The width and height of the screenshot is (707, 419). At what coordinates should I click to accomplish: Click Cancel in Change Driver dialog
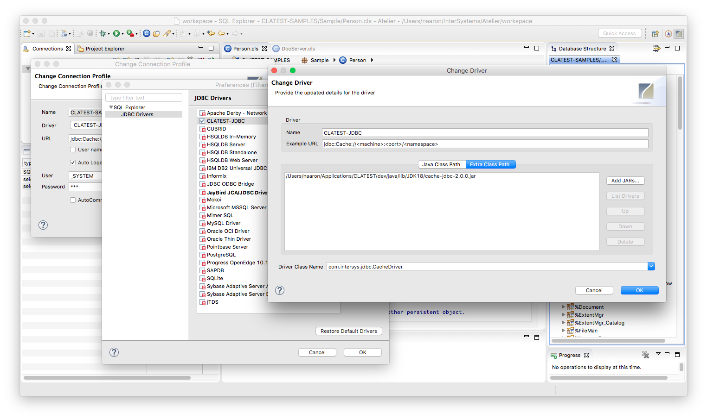click(x=594, y=290)
